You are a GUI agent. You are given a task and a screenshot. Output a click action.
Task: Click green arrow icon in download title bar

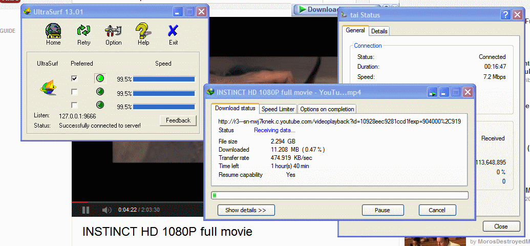tap(432, 92)
